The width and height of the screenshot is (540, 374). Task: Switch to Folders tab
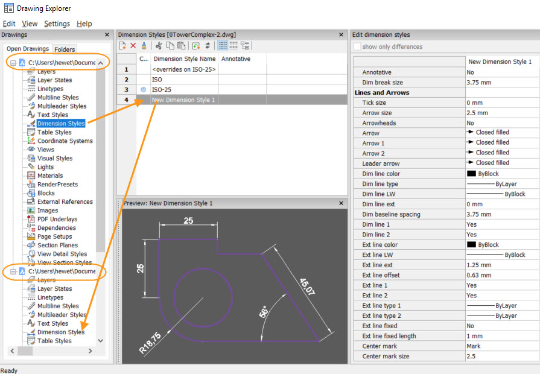tap(65, 49)
